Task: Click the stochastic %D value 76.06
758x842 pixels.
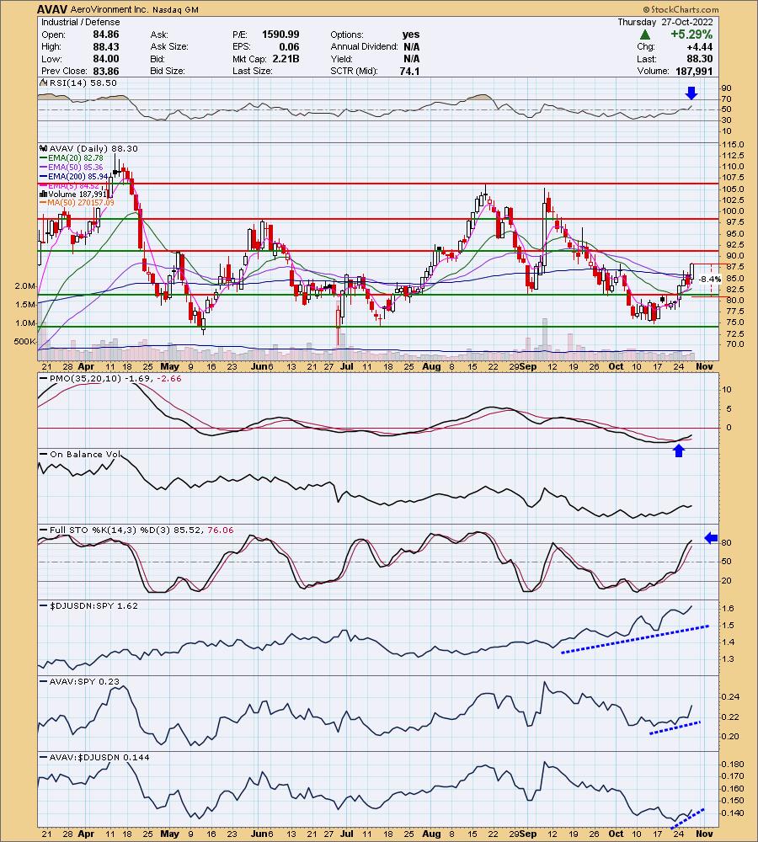Action: [x=221, y=530]
